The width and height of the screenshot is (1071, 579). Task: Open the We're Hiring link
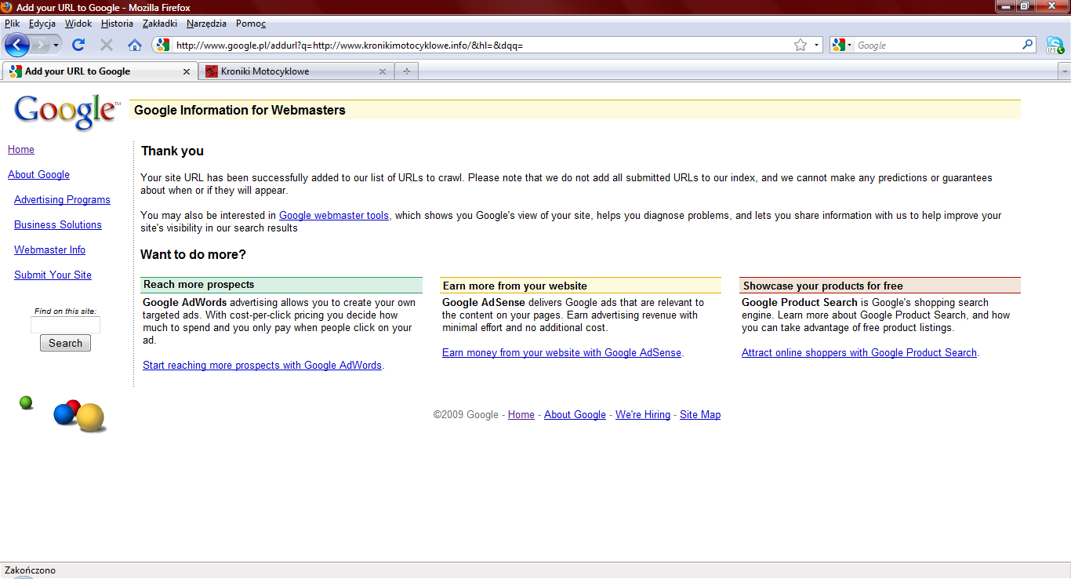643,415
